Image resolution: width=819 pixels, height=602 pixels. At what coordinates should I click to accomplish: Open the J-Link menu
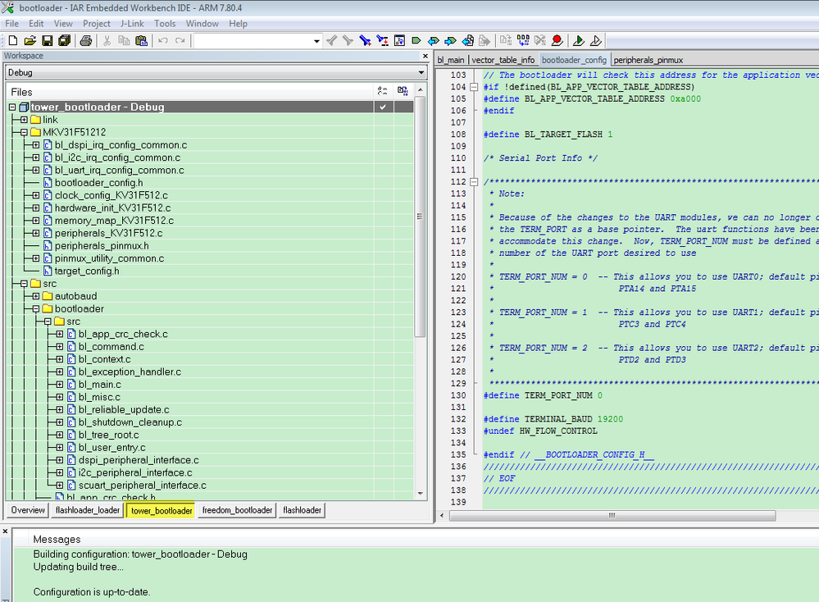click(x=132, y=24)
